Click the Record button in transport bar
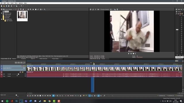The height and width of the screenshot is (103, 184). (x=28, y=96)
